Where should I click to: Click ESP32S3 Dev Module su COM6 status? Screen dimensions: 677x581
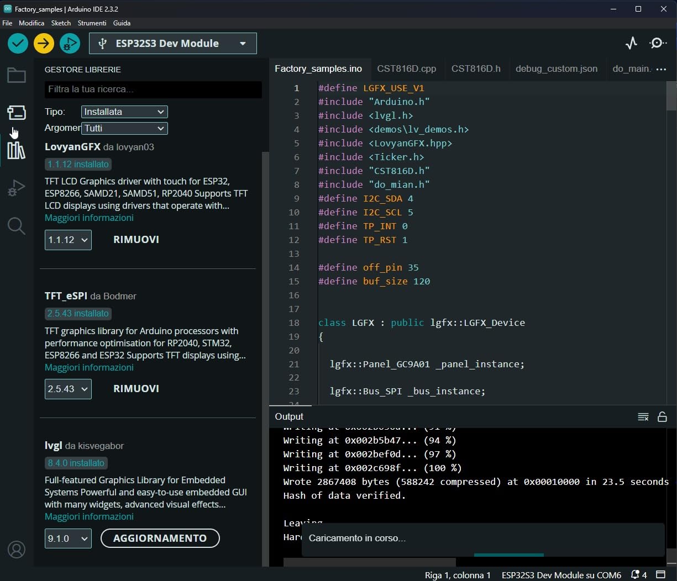tap(561, 575)
